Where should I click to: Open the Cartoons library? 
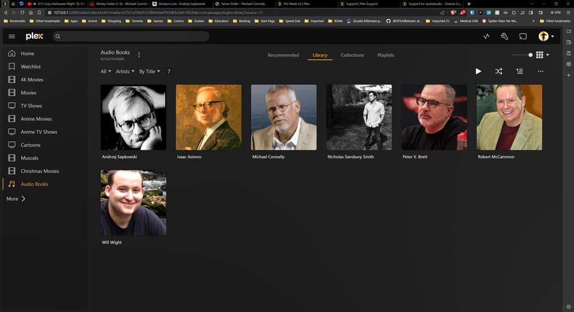pos(45,145)
